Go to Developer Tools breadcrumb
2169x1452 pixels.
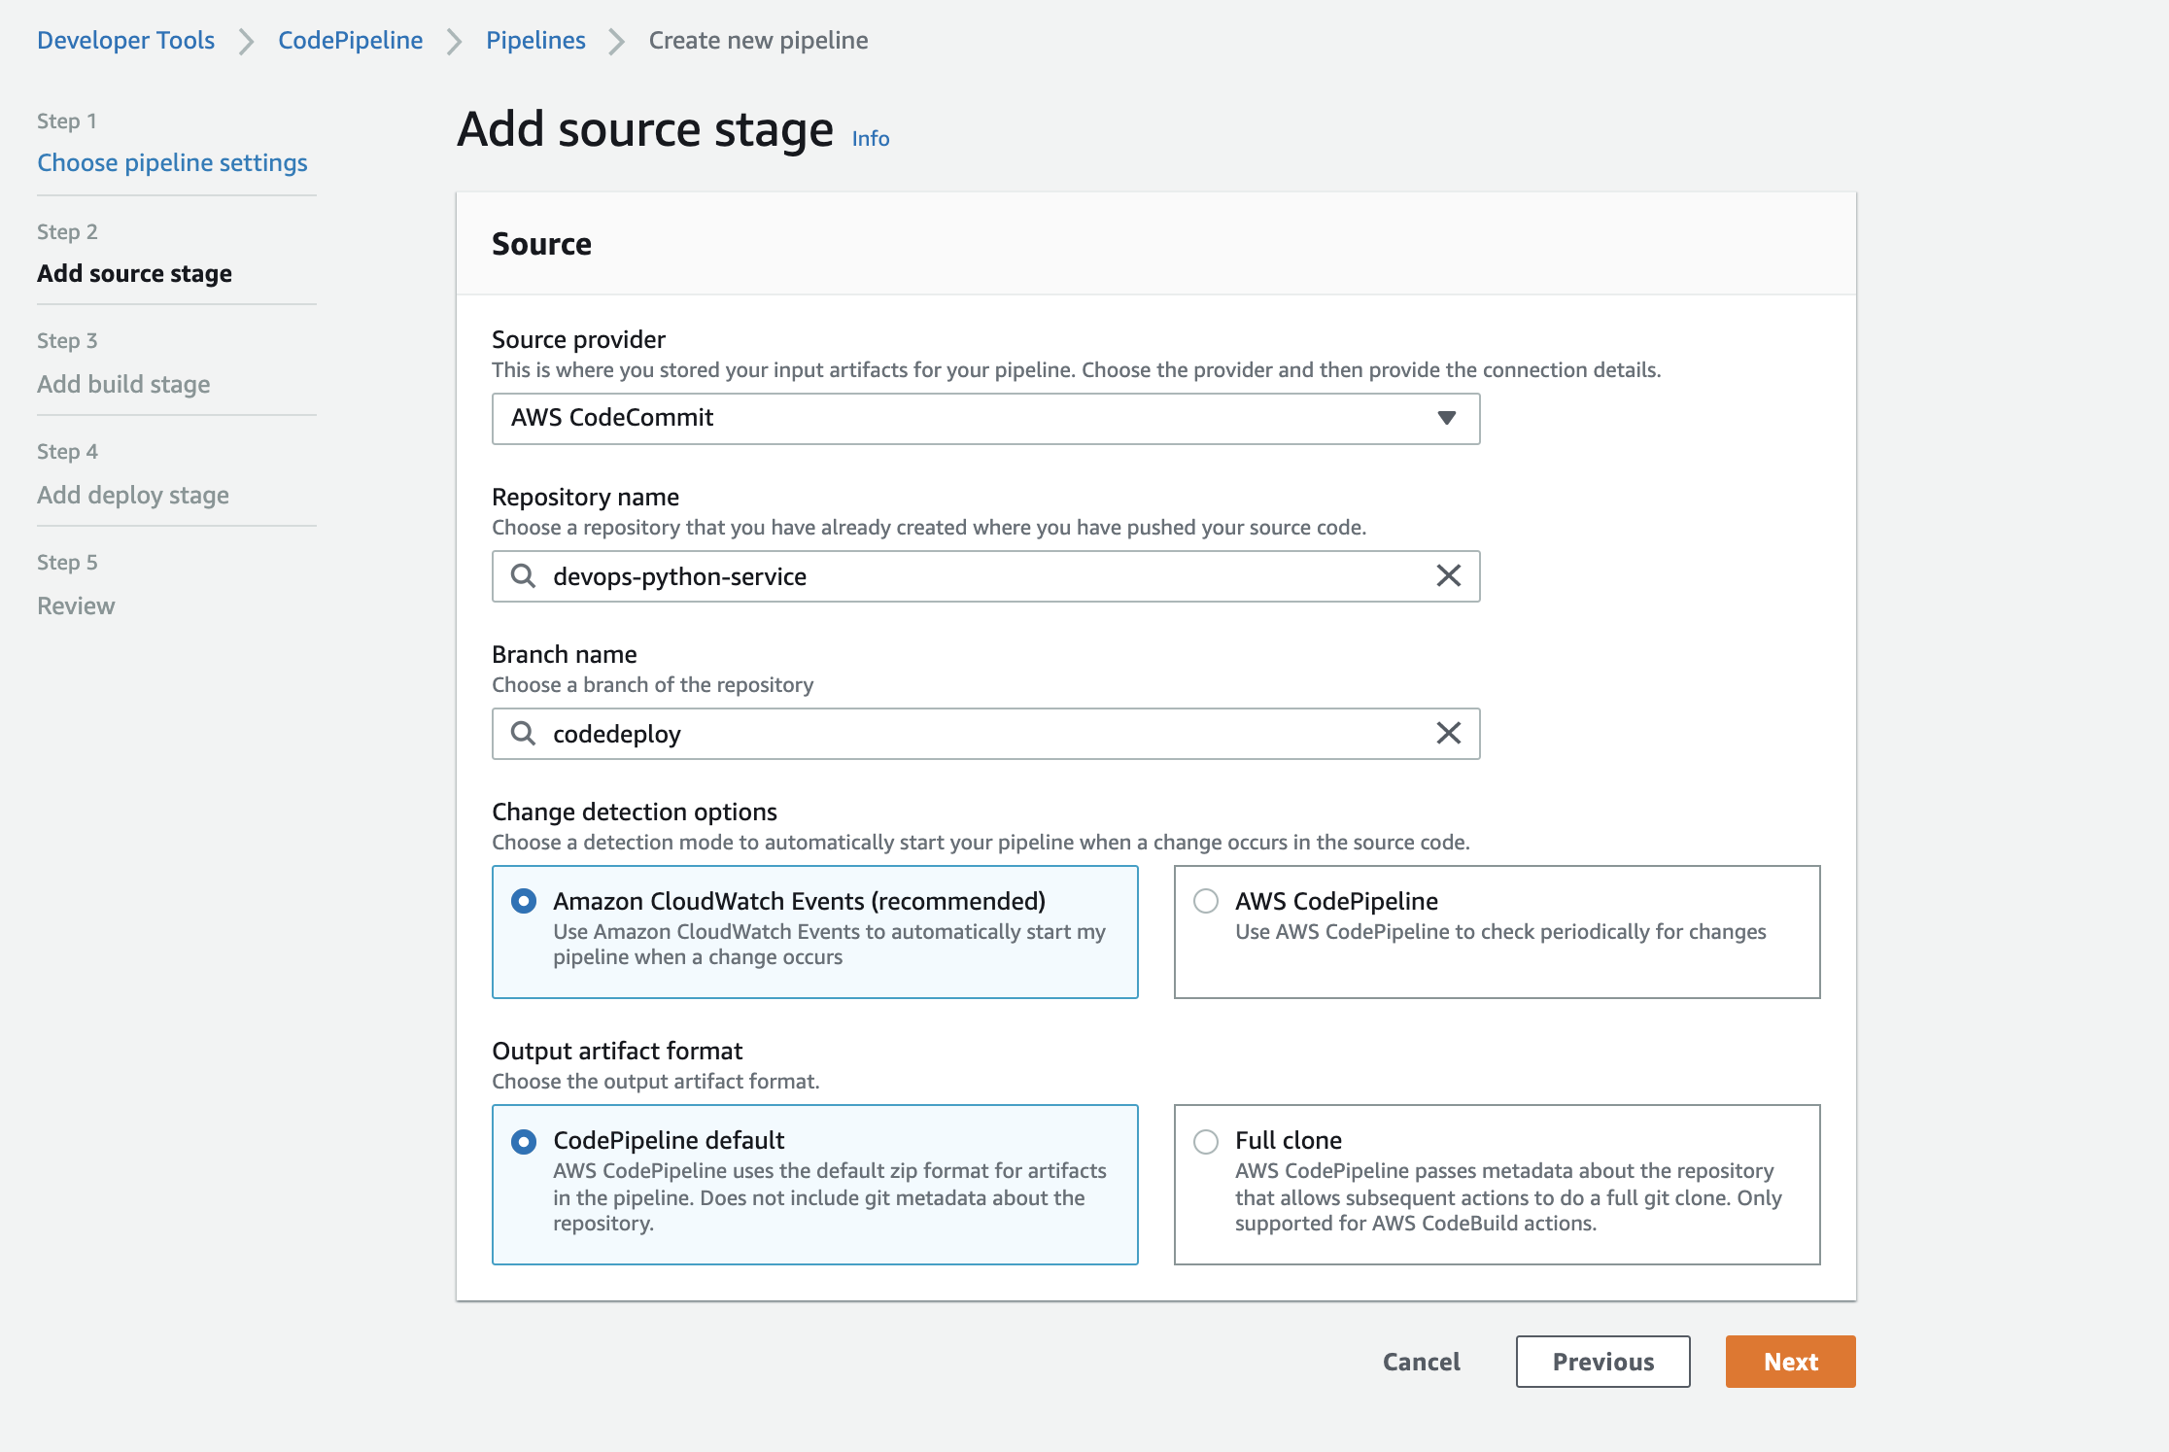click(125, 41)
